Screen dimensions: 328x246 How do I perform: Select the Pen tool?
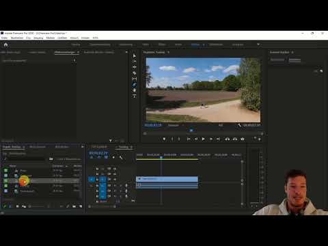[x=135, y=85]
